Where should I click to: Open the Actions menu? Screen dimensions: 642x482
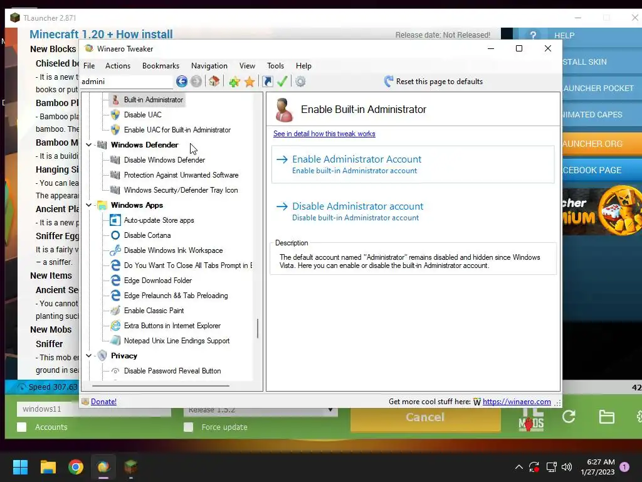tap(118, 65)
